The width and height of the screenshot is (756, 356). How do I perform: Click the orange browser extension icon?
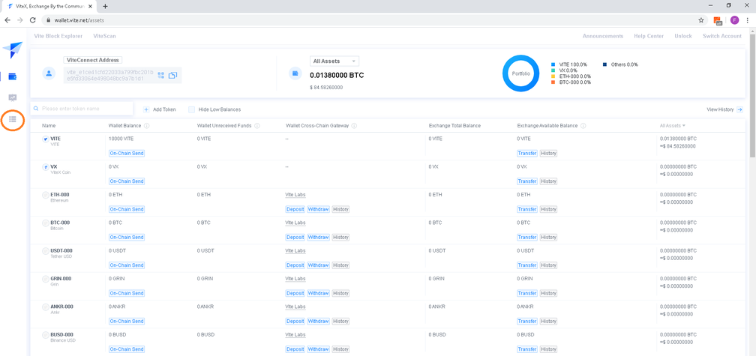[718, 20]
